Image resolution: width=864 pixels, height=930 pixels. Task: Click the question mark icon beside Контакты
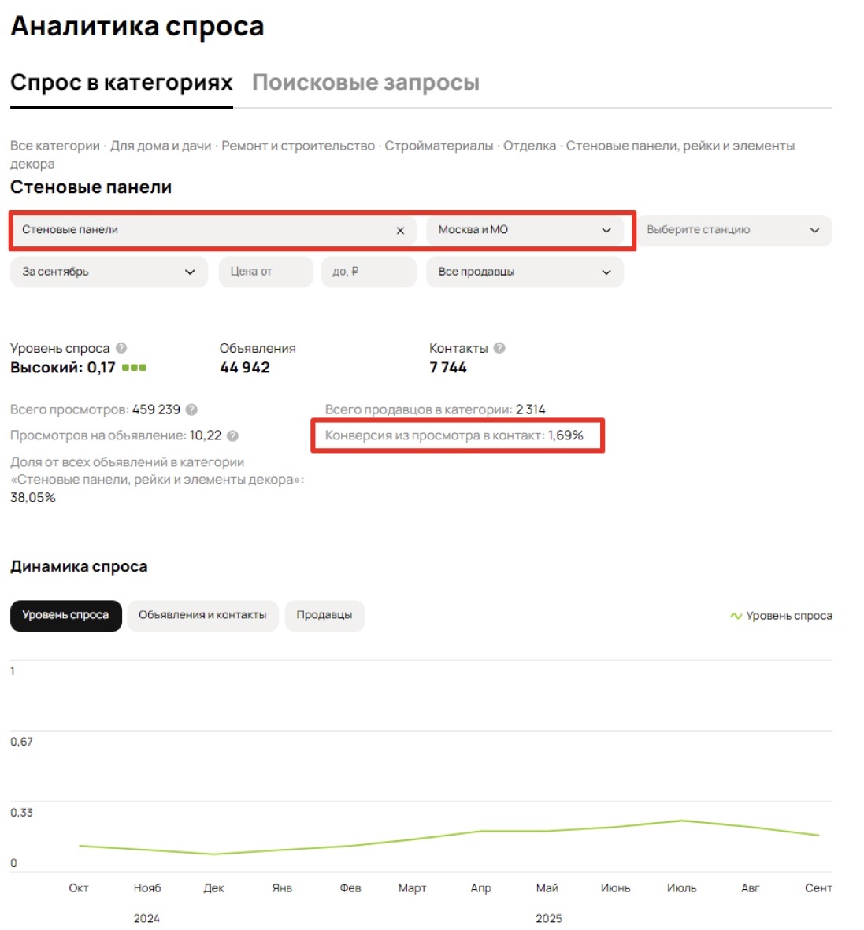[x=500, y=346]
